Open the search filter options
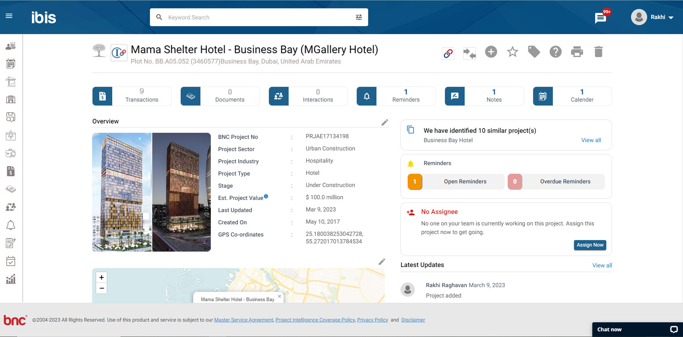The height and width of the screenshot is (337, 683). (359, 17)
